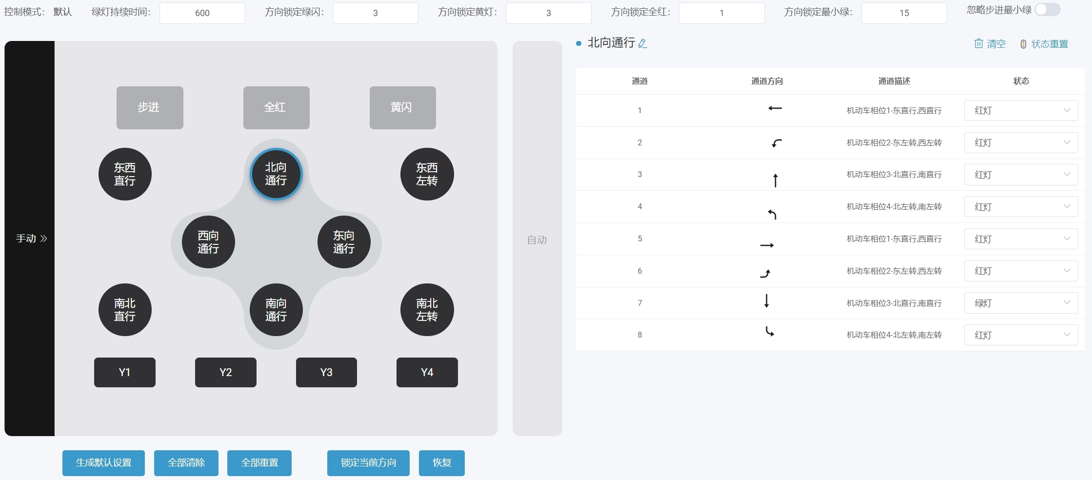Choose the 南北左转 round button
1092x480 pixels.
tap(427, 310)
